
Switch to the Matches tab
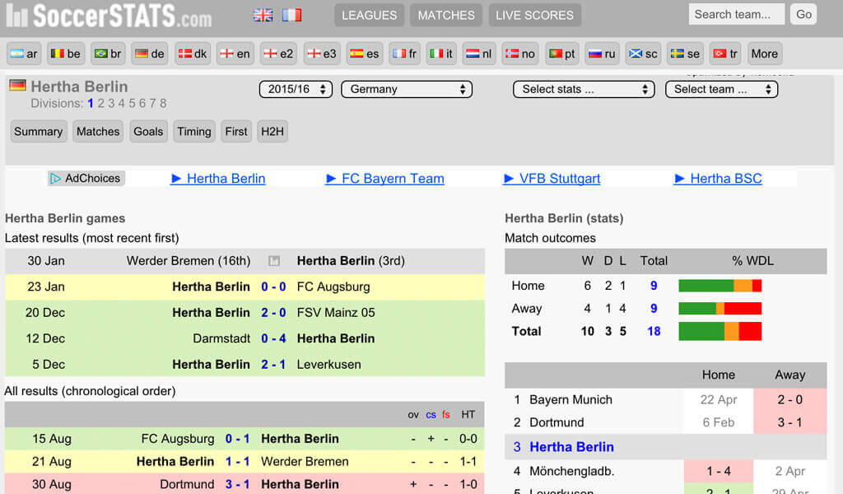98,132
